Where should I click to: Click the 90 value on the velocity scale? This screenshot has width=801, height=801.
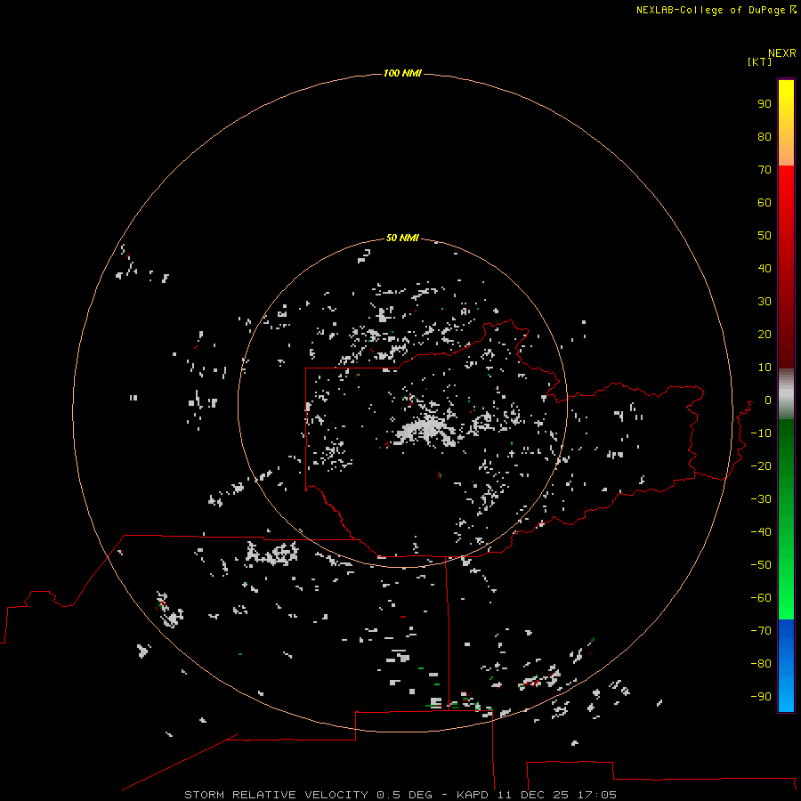coord(765,104)
